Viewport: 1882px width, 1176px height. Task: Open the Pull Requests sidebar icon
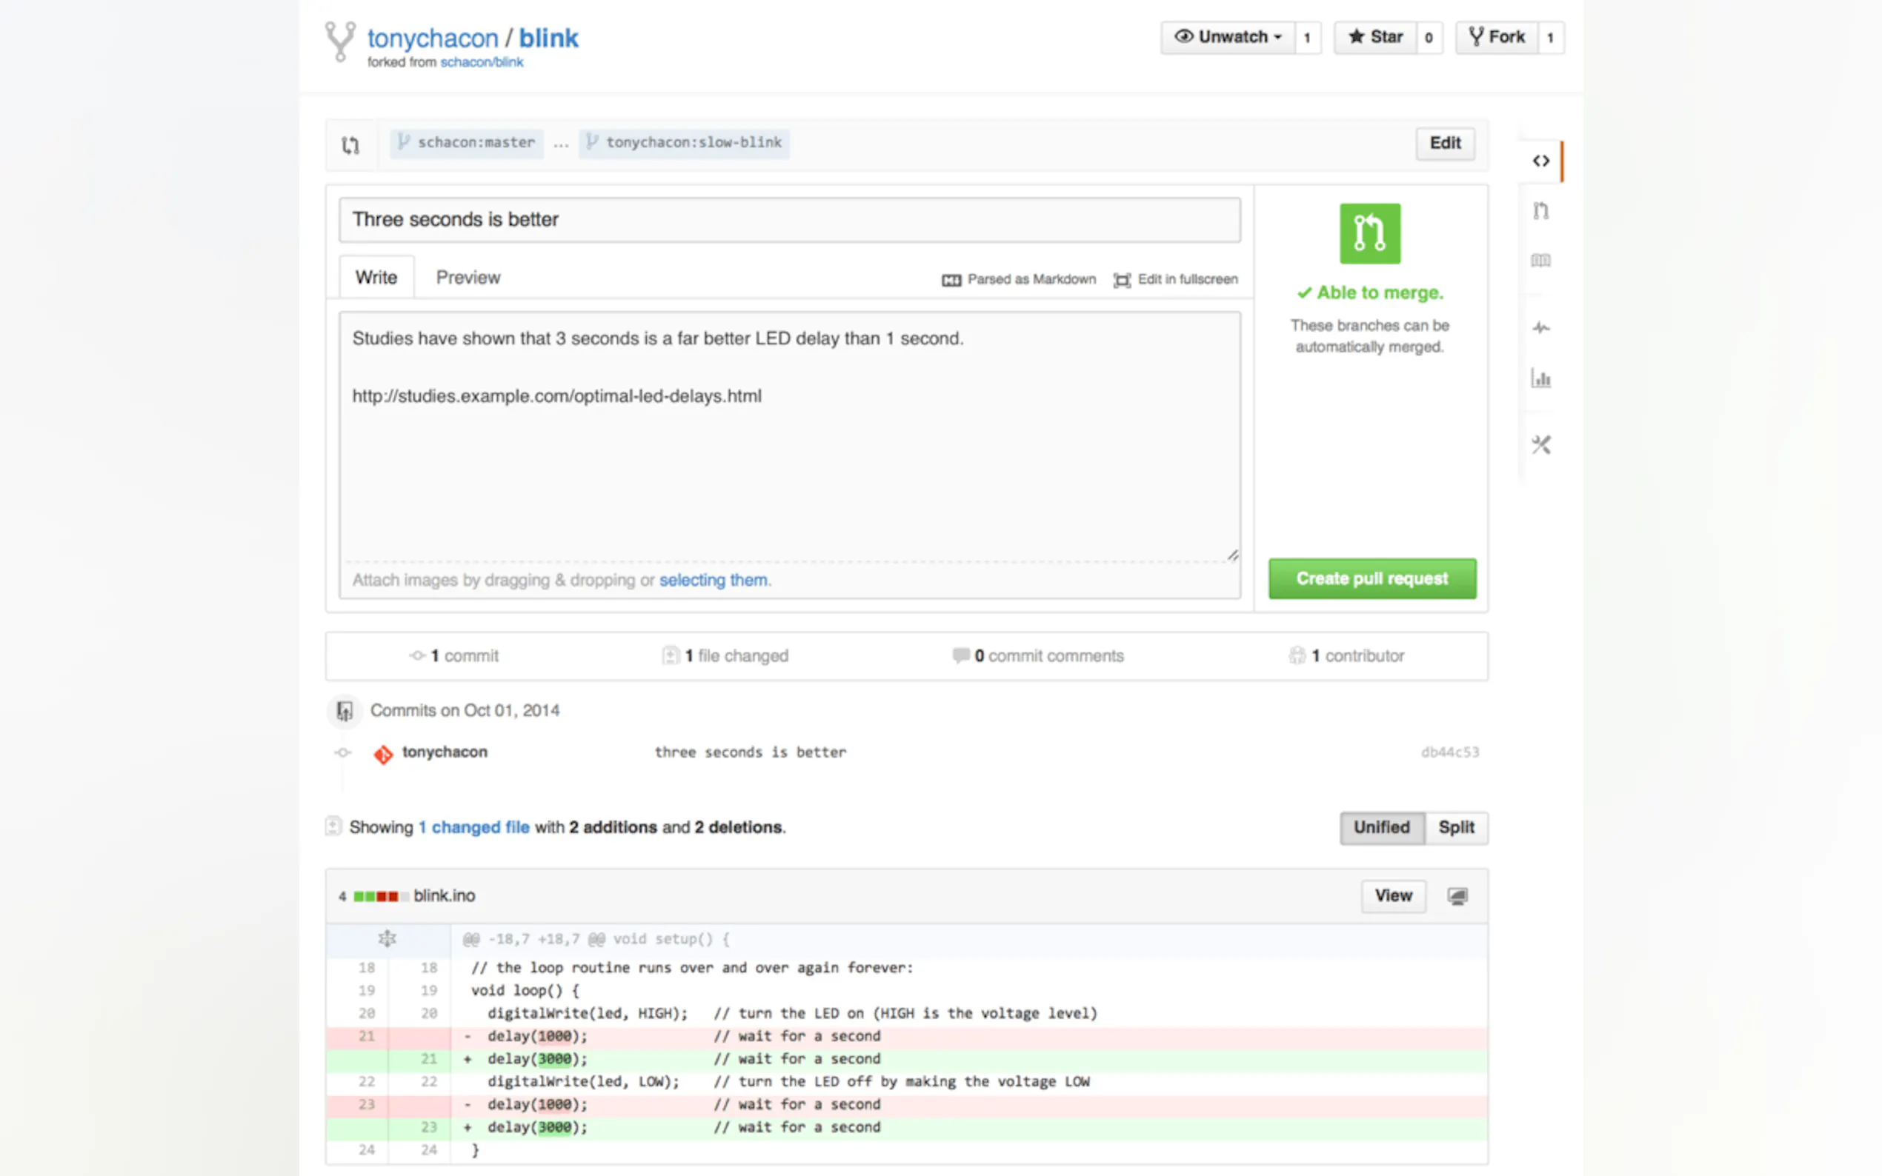pyautogui.click(x=1540, y=211)
